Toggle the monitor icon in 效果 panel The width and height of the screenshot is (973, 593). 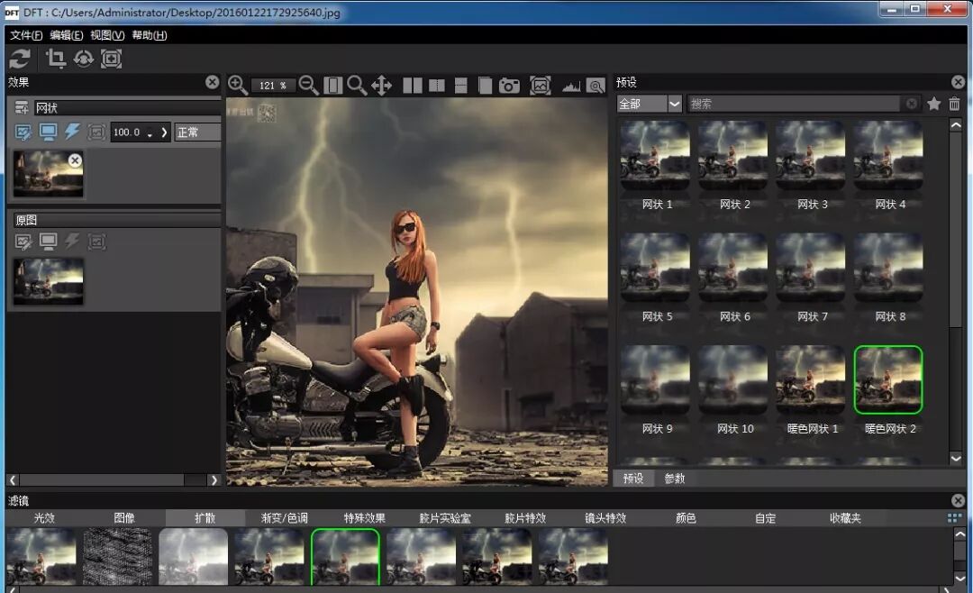pos(49,132)
